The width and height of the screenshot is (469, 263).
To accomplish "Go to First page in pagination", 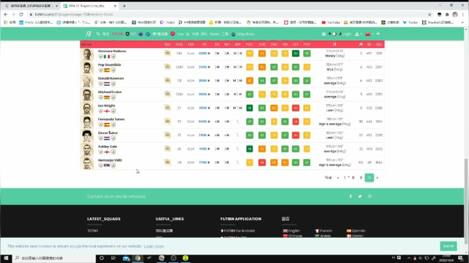I will click(328, 178).
